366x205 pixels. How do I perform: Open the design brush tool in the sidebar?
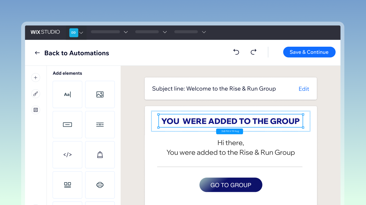35,93
